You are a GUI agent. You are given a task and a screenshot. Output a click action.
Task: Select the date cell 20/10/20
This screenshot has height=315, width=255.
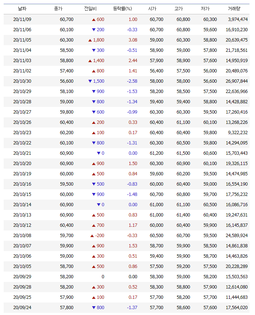click(22, 164)
